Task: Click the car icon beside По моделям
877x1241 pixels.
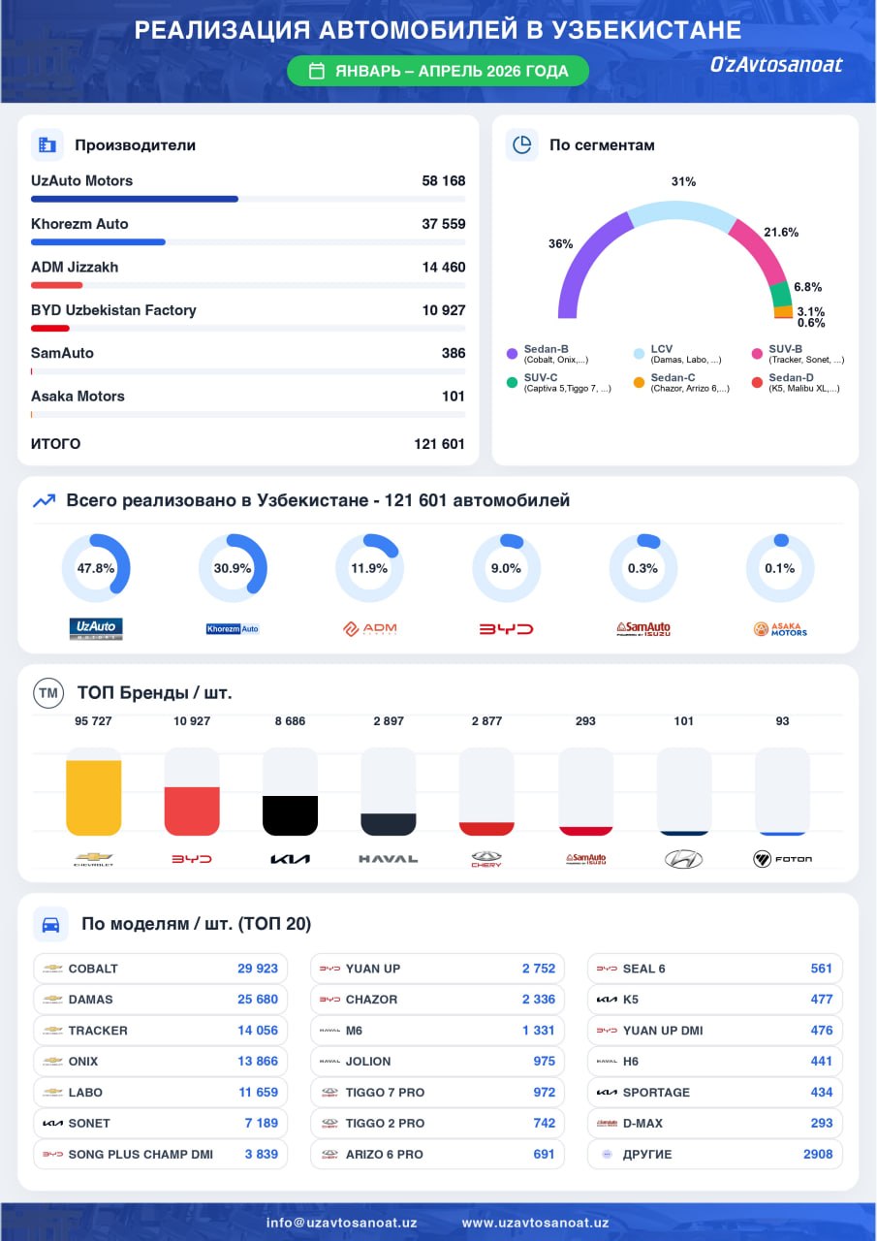Action: click(x=49, y=924)
